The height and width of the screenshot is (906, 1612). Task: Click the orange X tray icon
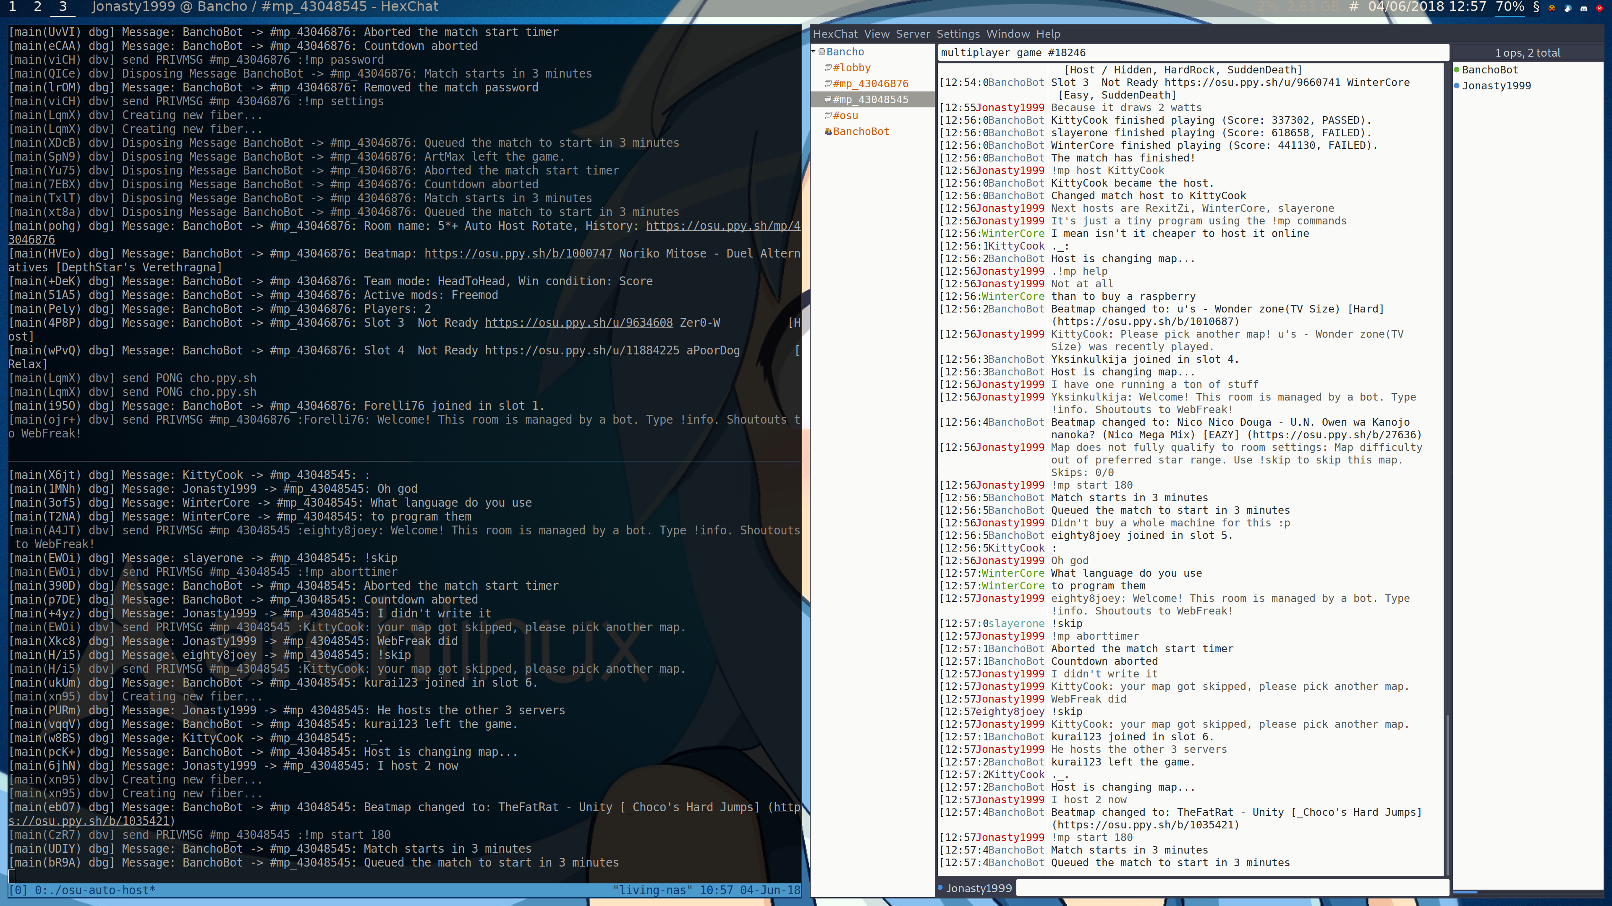pyautogui.click(x=1552, y=8)
